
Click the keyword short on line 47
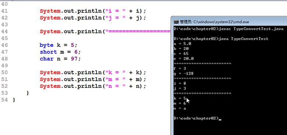pos(48,52)
